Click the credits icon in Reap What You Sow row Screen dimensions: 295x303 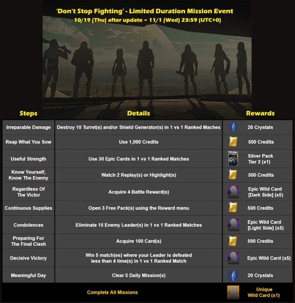[233, 142]
